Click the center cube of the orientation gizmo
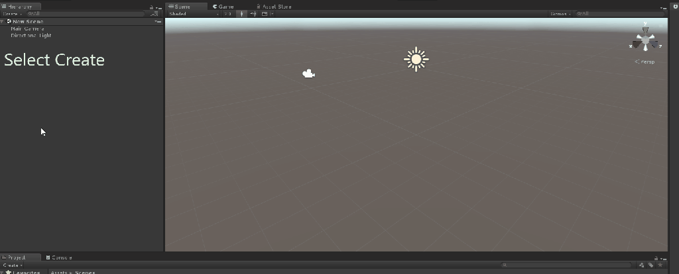This screenshot has width=679, height=274. tap(645, 41)
